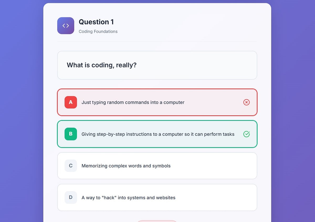
Task: Click the "What is coding, really?" question box
Action: point(157,65)
